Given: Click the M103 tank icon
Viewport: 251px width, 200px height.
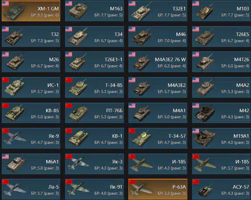Looking at the screenshot, I should click(x=205, y=11).
